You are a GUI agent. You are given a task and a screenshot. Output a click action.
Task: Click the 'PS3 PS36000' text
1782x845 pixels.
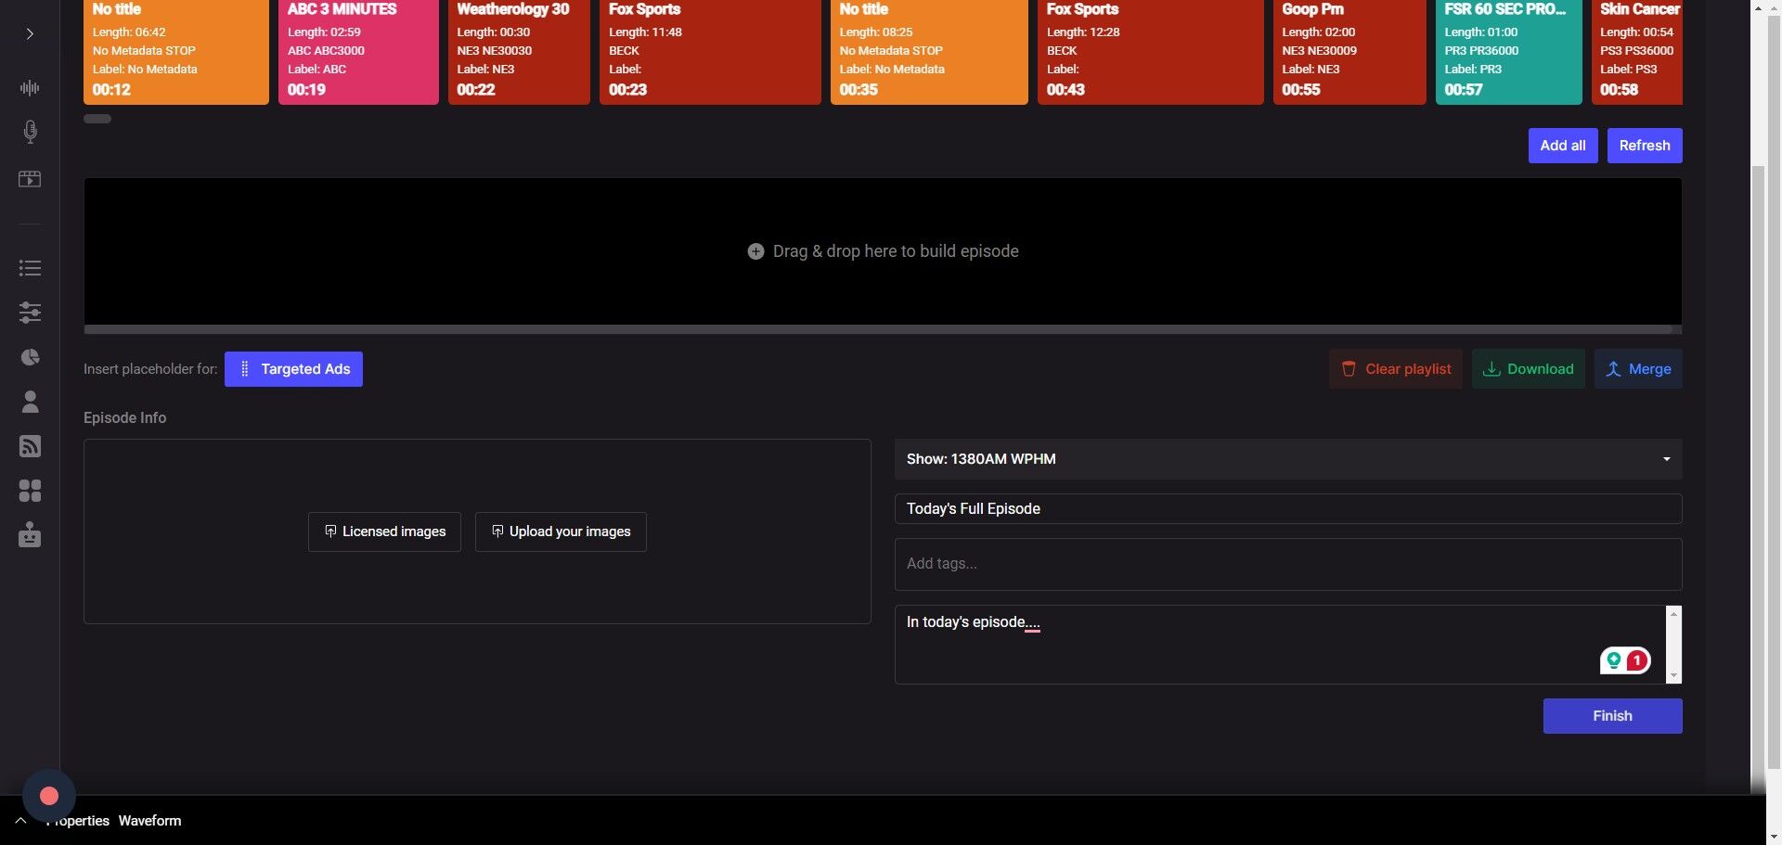pyautogui.click(x=1637, y=51)
